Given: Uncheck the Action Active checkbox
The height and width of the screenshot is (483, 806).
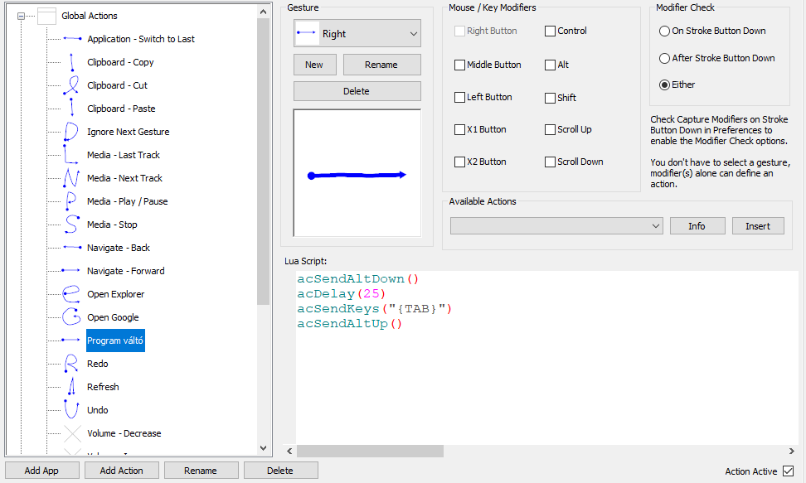Looking at the screenshot, I should 788,471.
